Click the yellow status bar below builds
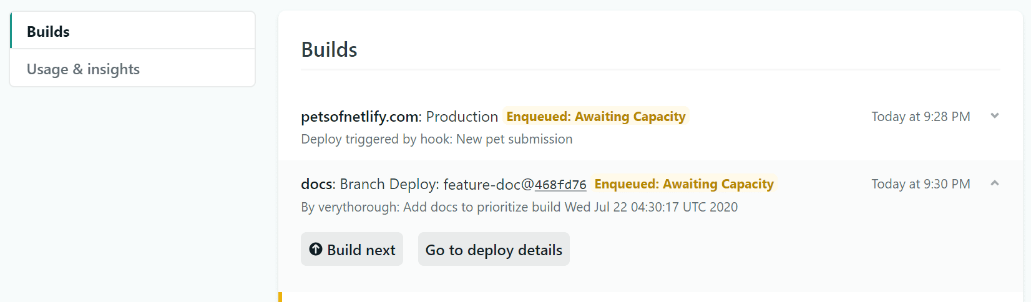Viewport: 1031px width, 302px height. tap(280, 297)
